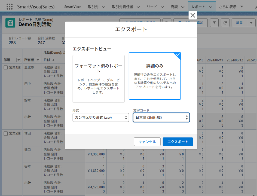The image size is (257, 196).
Task: Open the SmartVisca tab
Action: click(73, 7)
